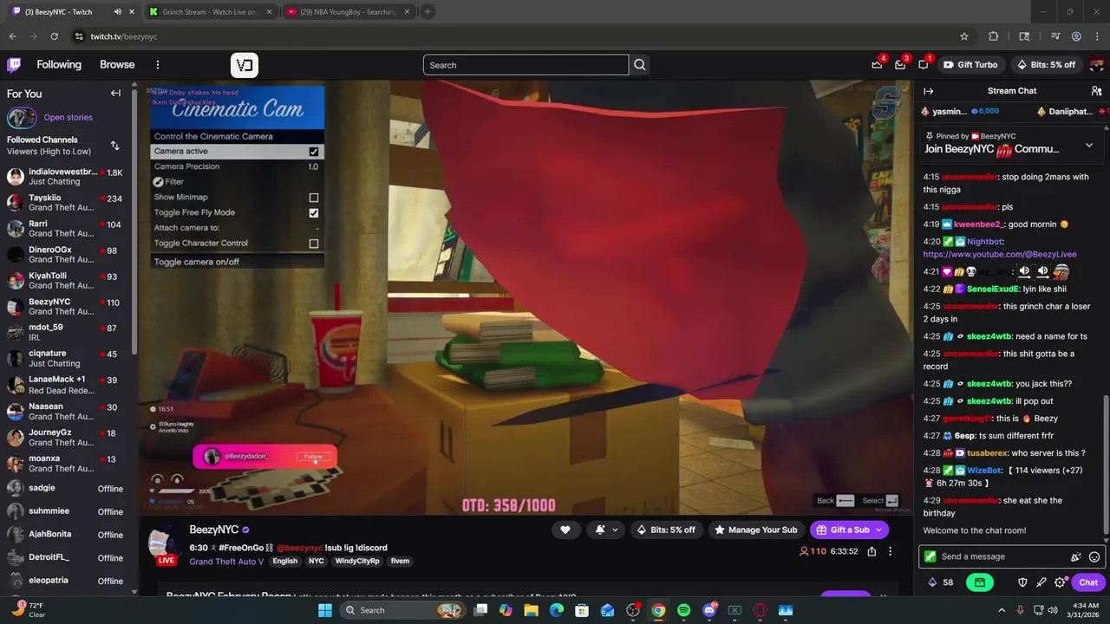Open the chat community users icon

(x=1096, y=91)
